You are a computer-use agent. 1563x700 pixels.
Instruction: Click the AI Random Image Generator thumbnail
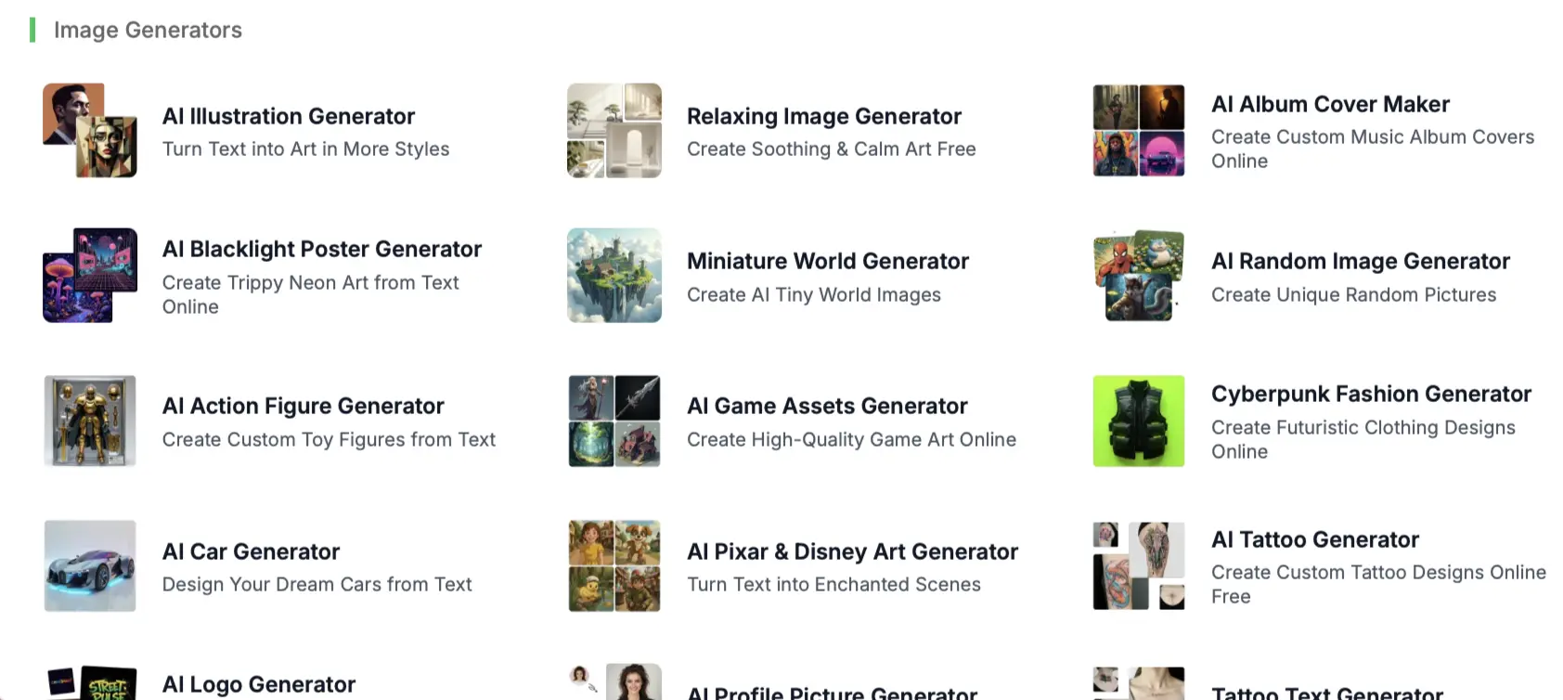click(x=1139, y=276)
